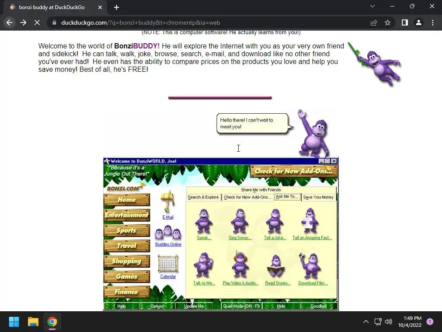The image size is (442, 332).
Task: Click the Chrome taskbar icon
Action: [52, 322]
